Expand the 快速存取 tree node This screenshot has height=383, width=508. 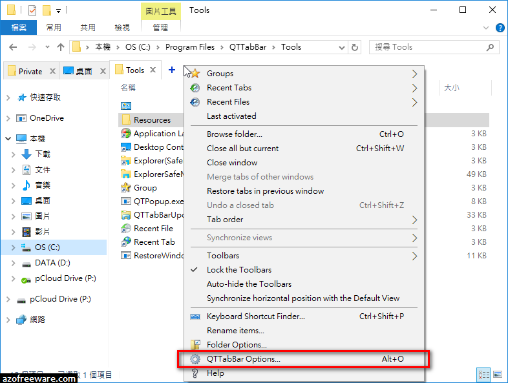[x=8, y=98]
